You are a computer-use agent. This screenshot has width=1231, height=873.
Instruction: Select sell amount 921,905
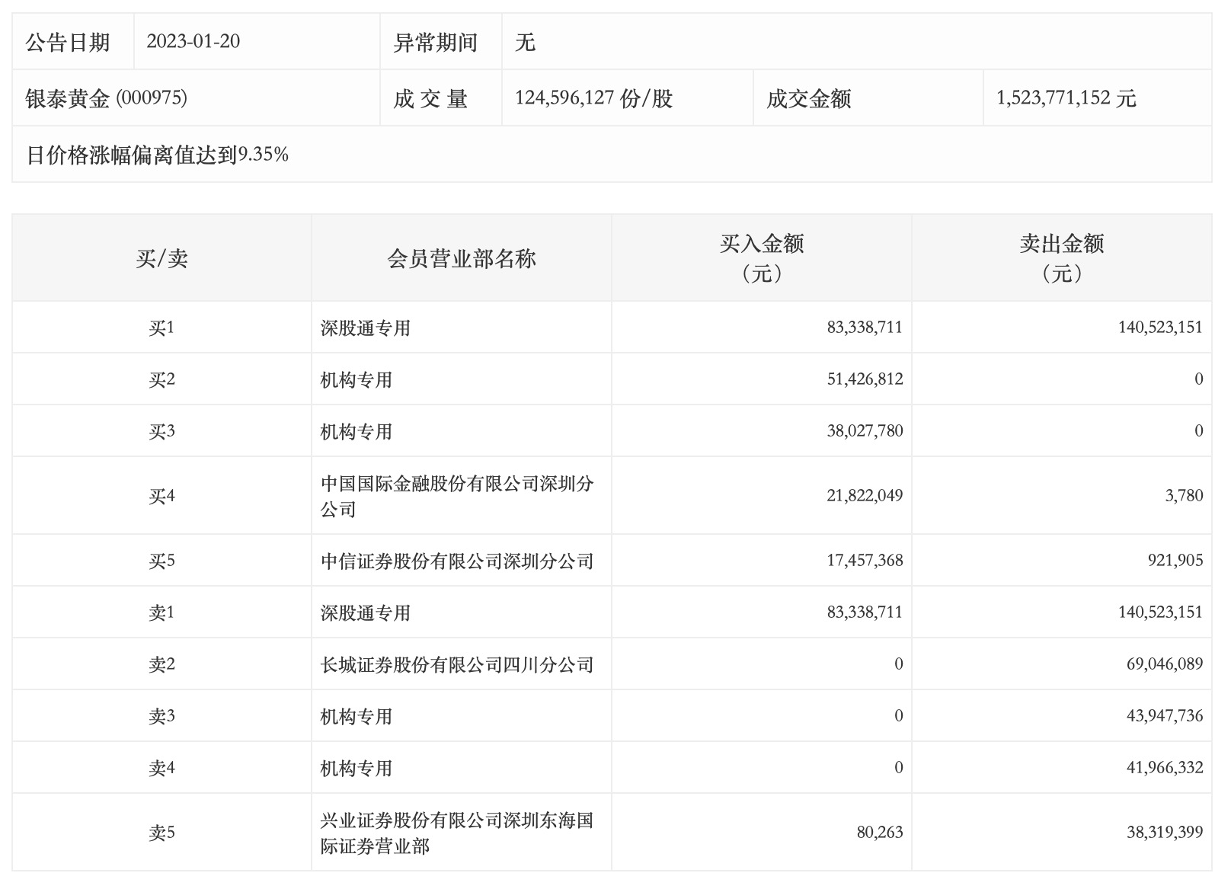[x=1175, y=561]
